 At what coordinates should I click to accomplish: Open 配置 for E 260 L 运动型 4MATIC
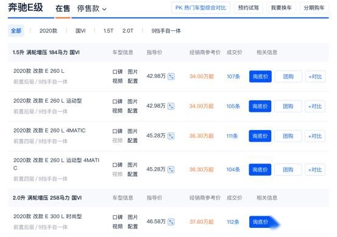pyautogui.click(x=132, y=174)
